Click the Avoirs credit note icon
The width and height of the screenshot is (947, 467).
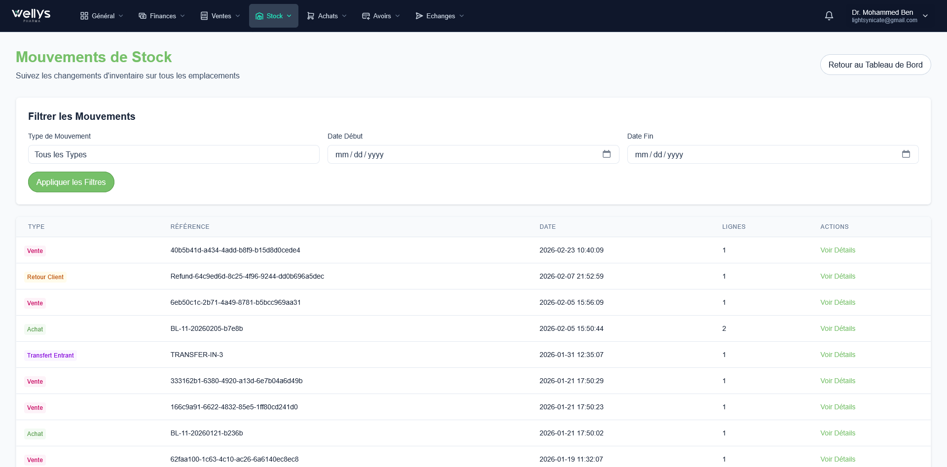point(365,15)
